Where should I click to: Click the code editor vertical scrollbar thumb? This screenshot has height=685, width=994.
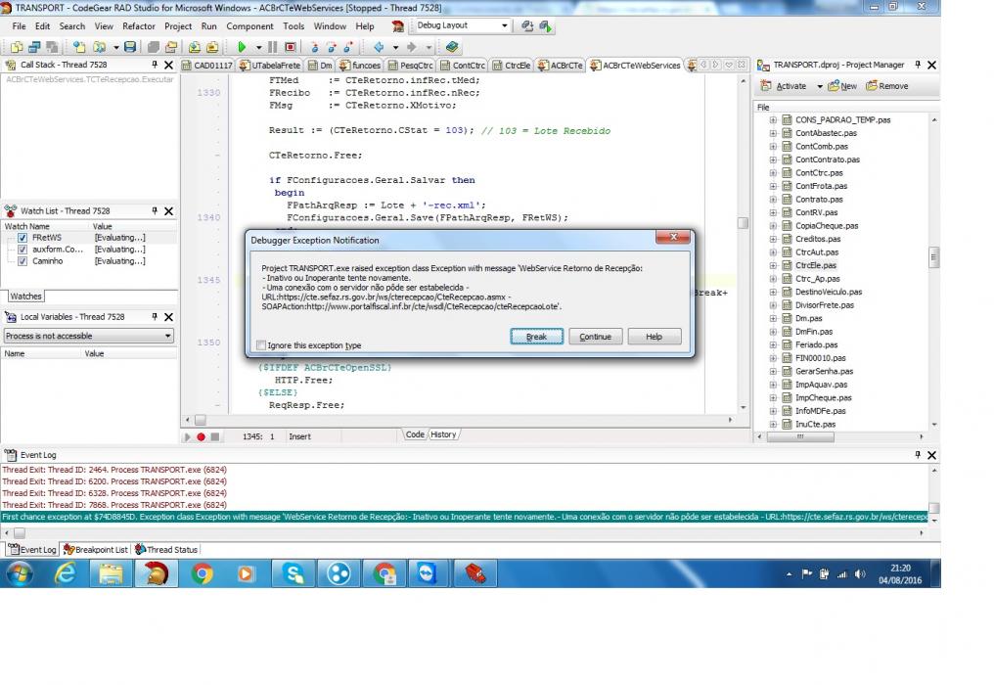[x=743, y=223]
